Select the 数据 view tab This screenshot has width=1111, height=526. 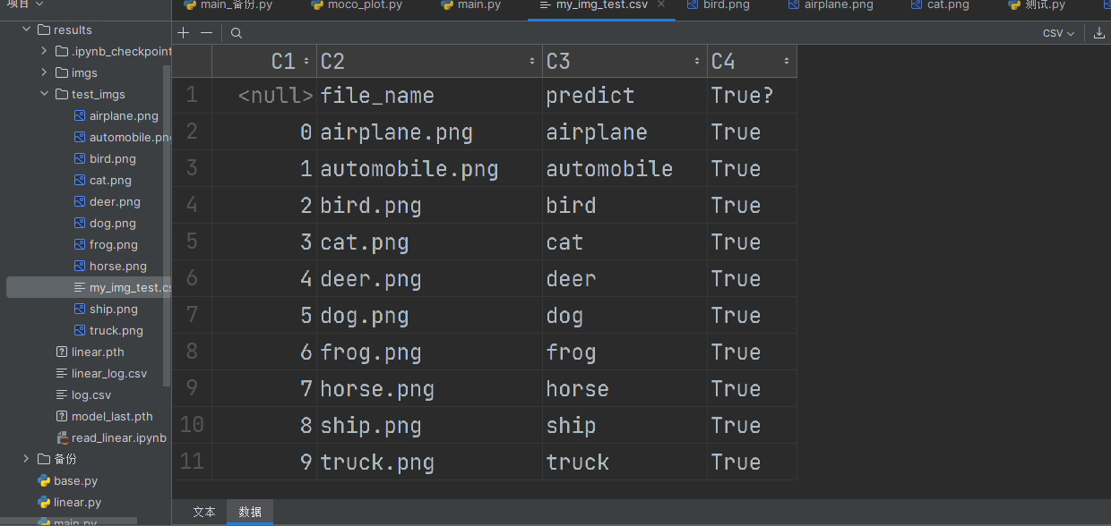coord(250,512)
